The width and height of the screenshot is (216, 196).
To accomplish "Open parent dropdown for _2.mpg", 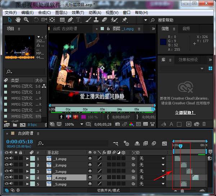I will point(152,165).
